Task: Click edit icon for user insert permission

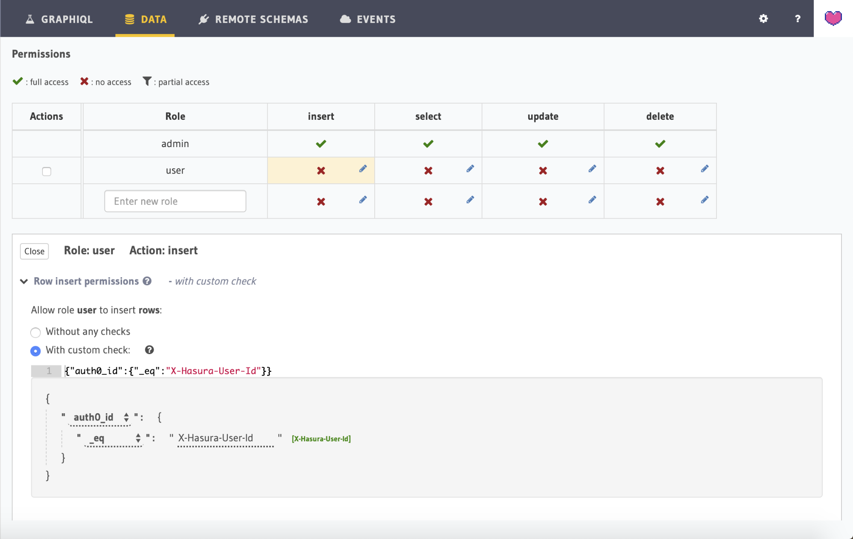Action: [362, 168]
